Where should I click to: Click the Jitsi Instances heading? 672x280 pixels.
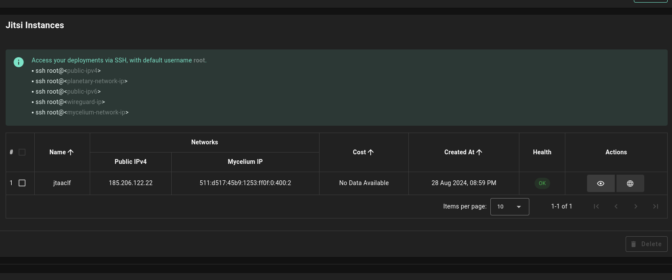[x=35, y=25]
